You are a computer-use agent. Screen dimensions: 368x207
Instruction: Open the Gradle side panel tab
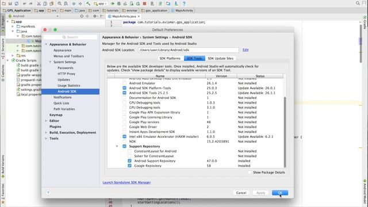coord(365,22)
